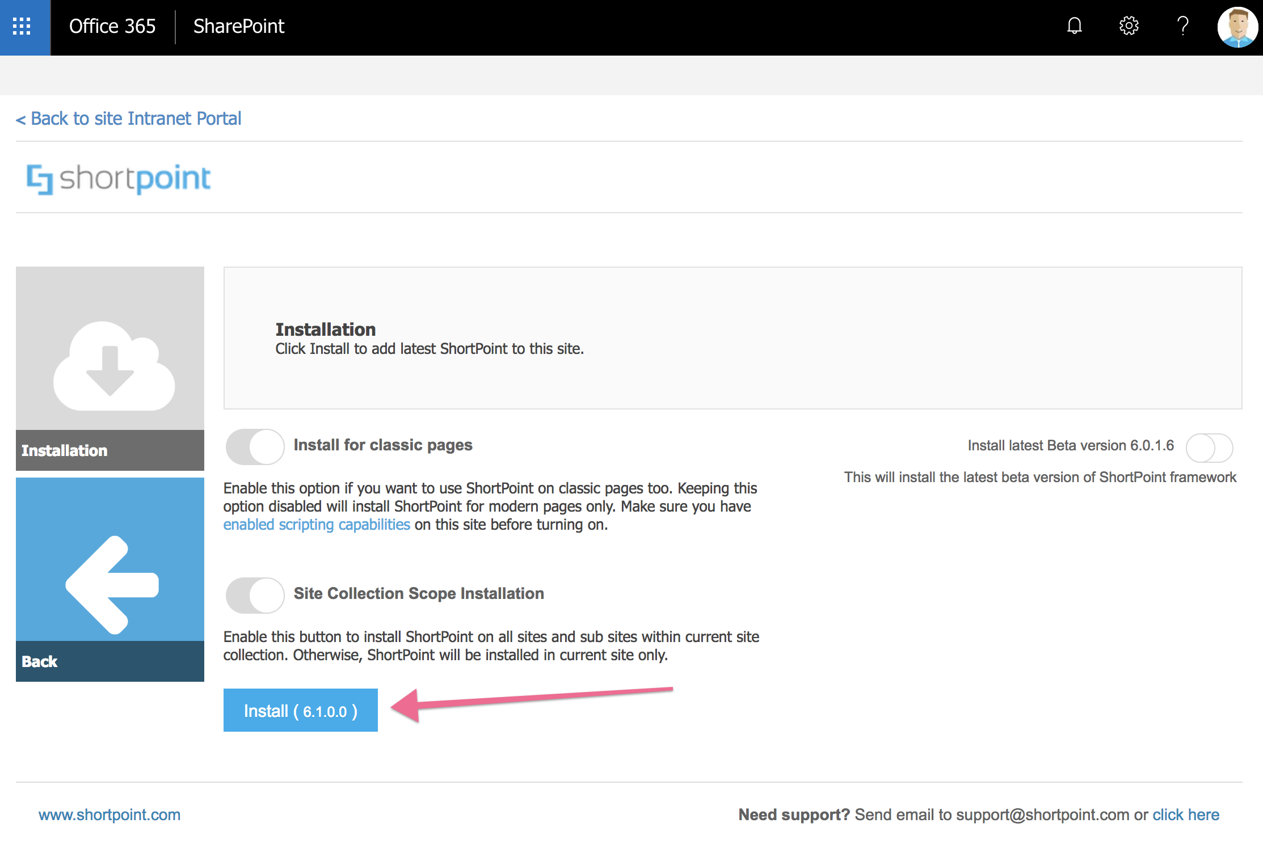This screenshot has height=861, width=1263.
Task: Click the Install ( 6.1.0.0 ) button
Action: (x=300, y=710)
